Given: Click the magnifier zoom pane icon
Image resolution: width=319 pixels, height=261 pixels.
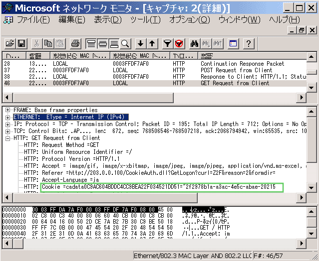Looking at the screenshot, I should [x=125, y=44].
